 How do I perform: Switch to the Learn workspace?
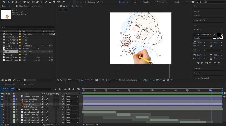tap(134, 2)
